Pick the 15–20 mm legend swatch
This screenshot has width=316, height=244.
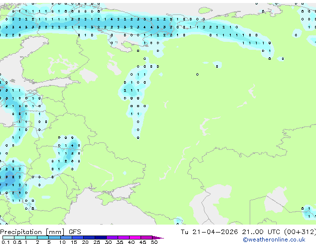pos(78,238)
